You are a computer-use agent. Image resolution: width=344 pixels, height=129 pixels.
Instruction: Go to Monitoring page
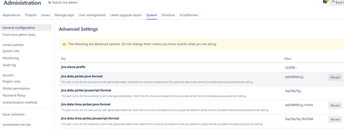[11, 58]
